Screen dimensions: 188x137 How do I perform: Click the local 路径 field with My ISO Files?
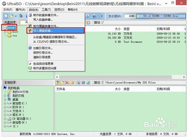click(144, 83)
